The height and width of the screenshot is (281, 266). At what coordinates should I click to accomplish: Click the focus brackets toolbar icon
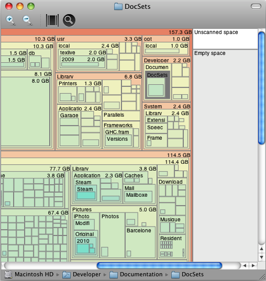pos(52,20)
